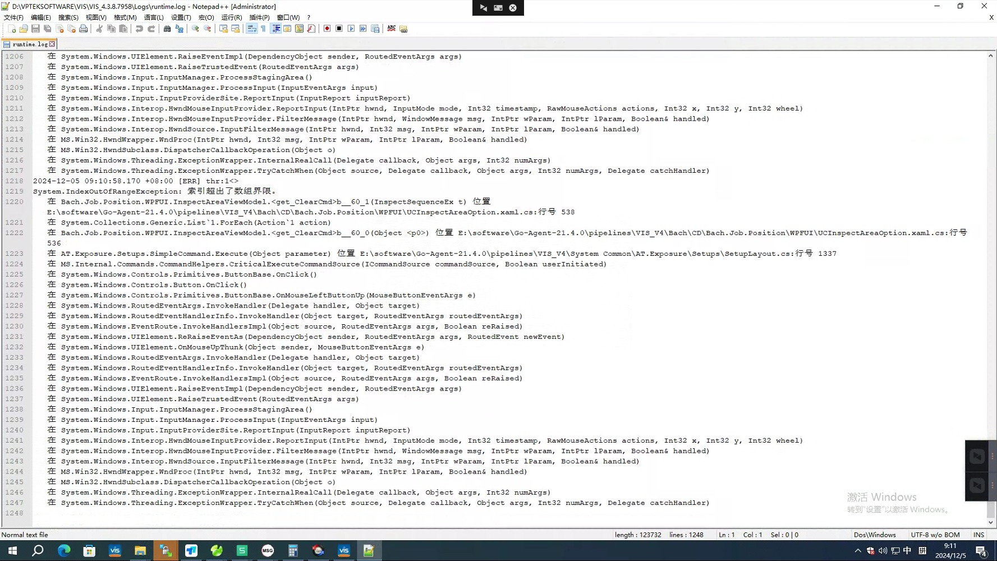The width and height of the screenshot is (997, 561).
Task: Launch Microsoft Edge from taskbar
Action: pyautogui.click(x=64, y=551)
